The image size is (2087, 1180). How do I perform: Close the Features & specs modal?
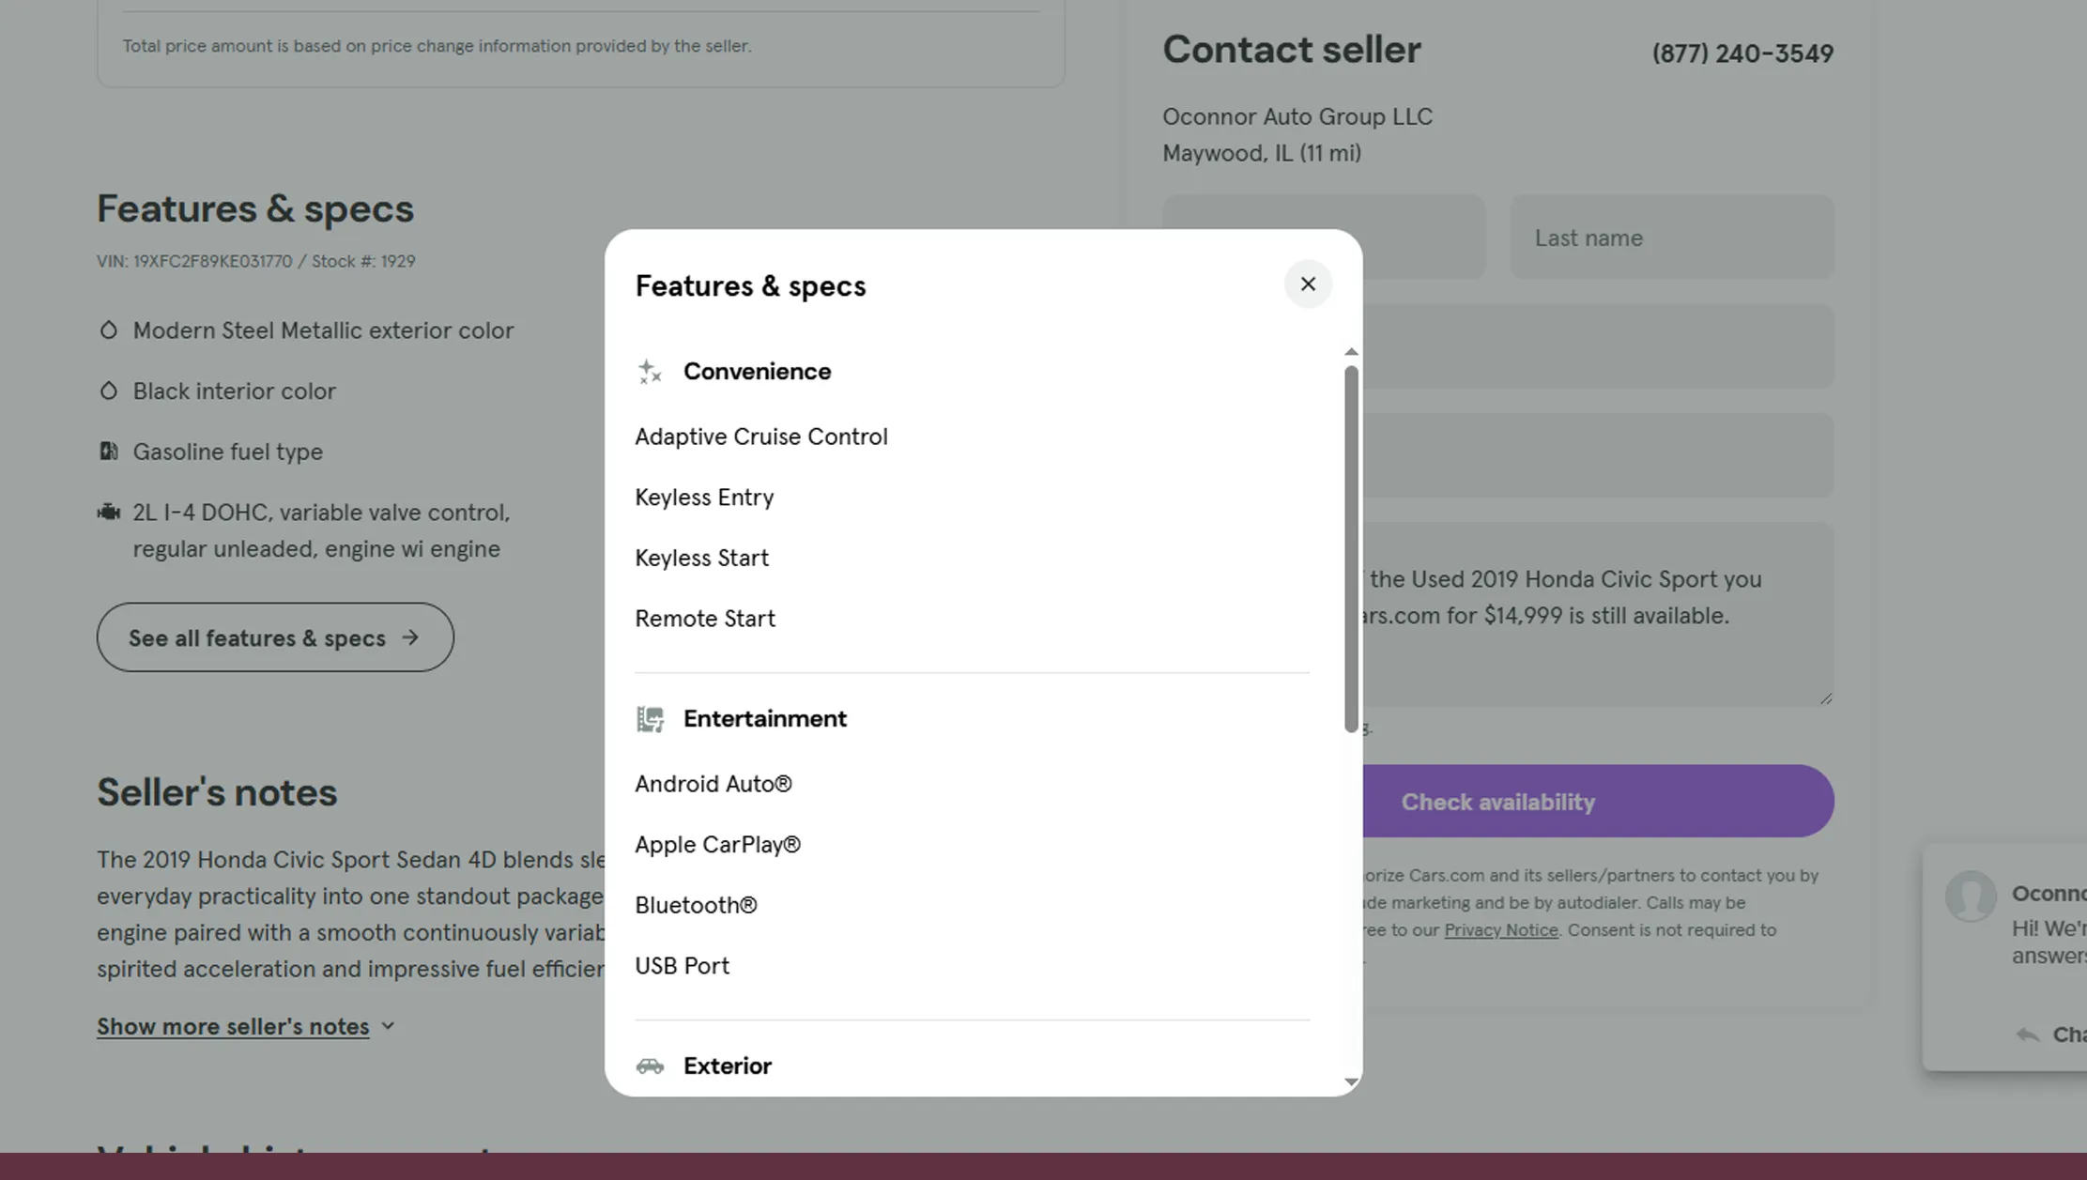[x=1308, y=284]
